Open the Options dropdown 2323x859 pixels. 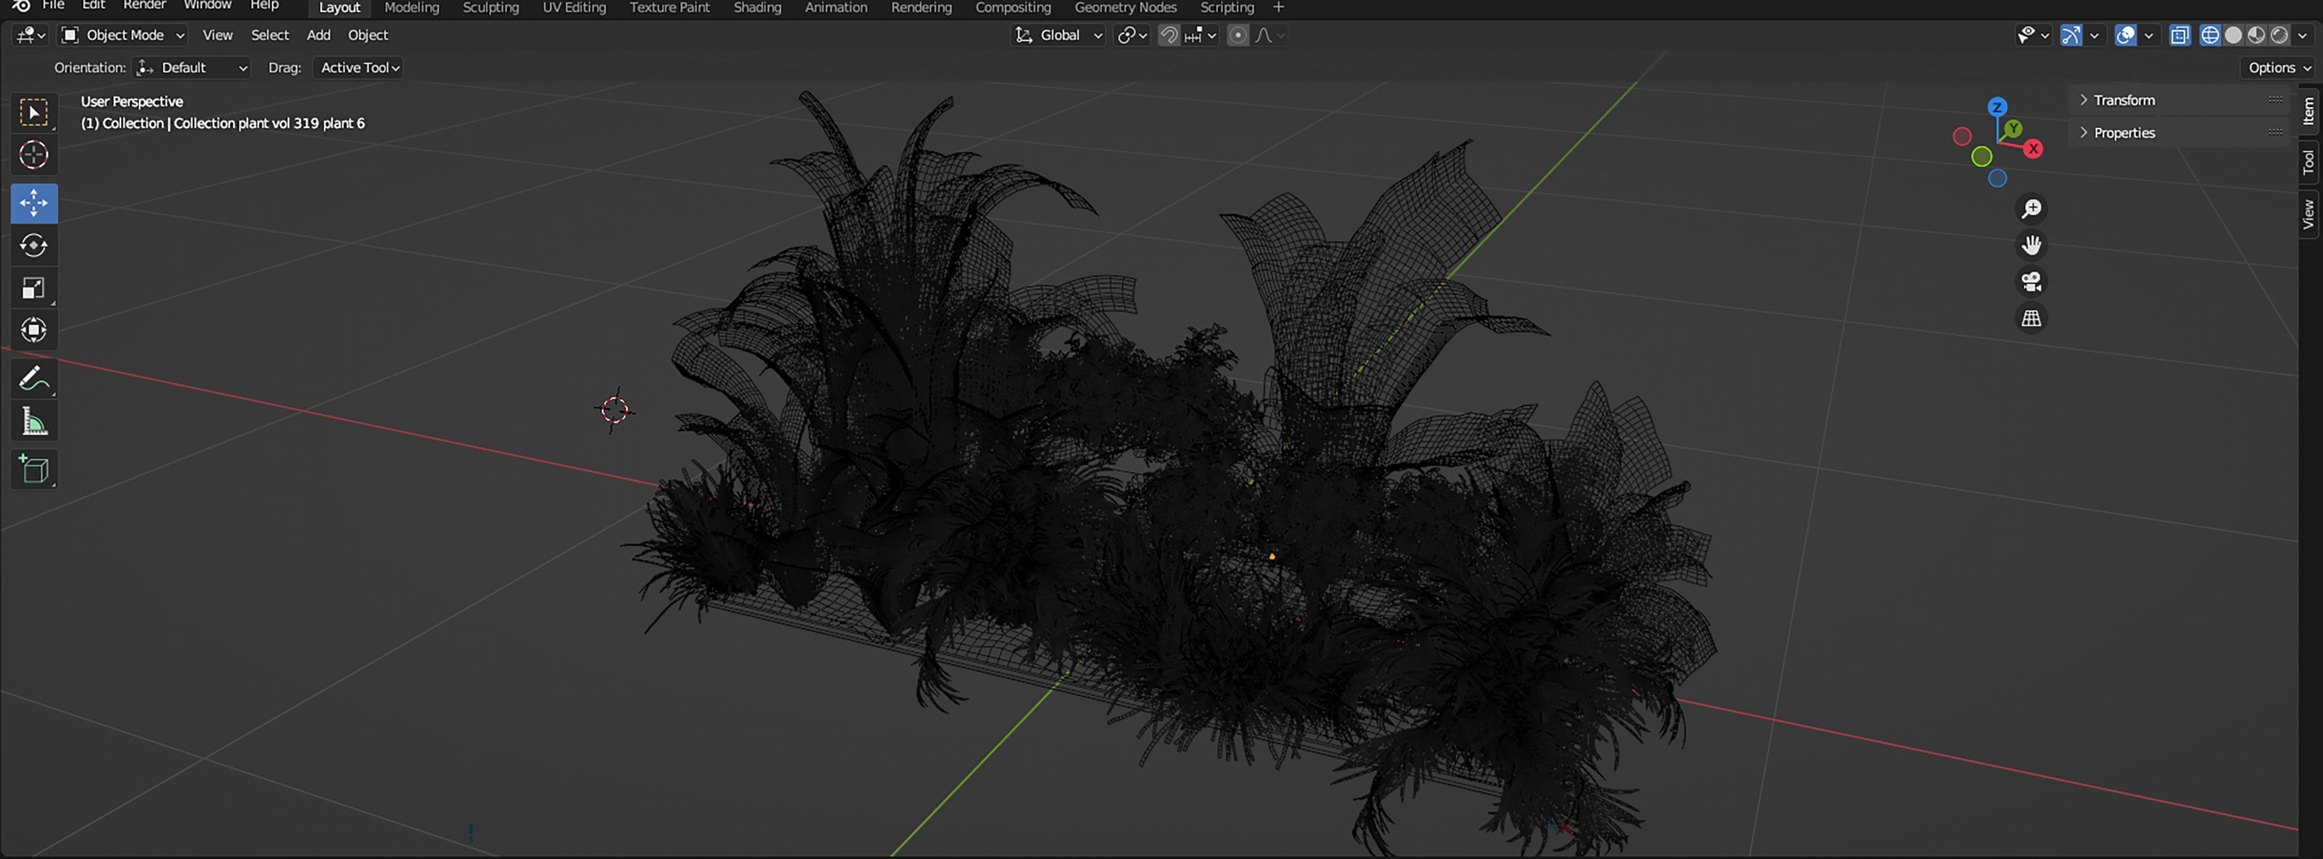click(2279, 68)
